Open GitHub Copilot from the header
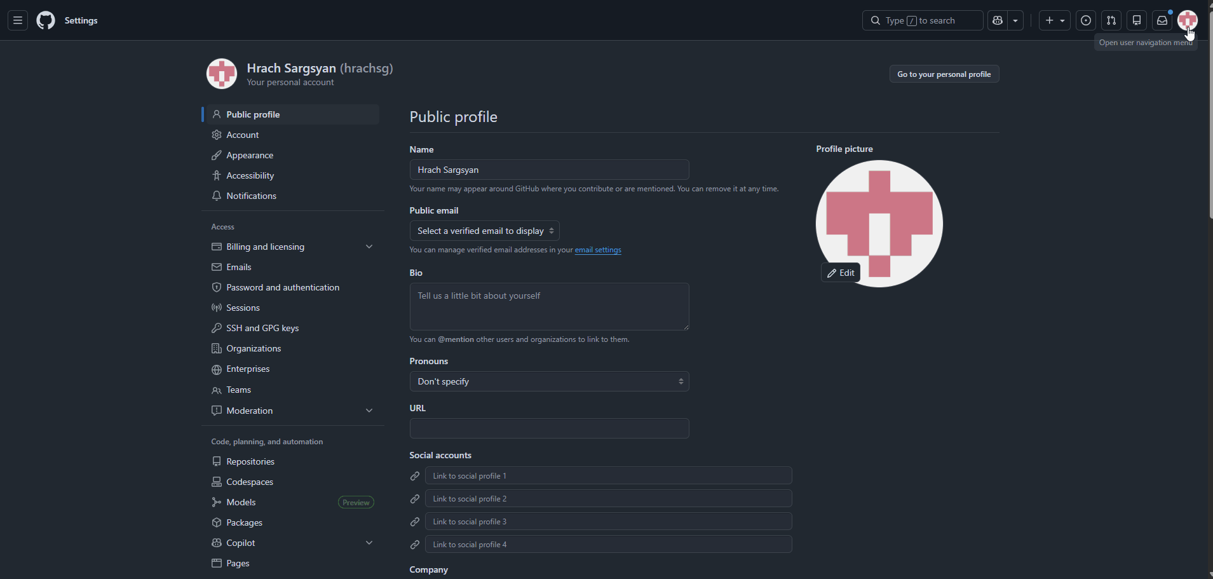 [x=997, y=20]
